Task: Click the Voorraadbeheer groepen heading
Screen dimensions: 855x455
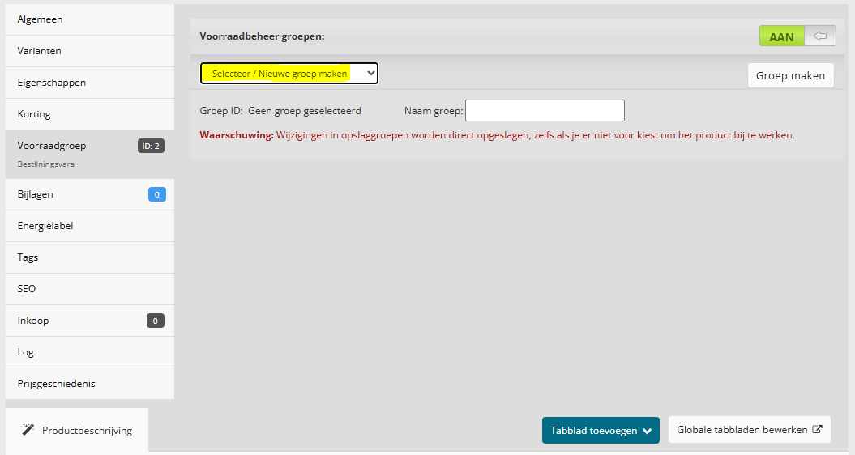Action: click(262, 36)
